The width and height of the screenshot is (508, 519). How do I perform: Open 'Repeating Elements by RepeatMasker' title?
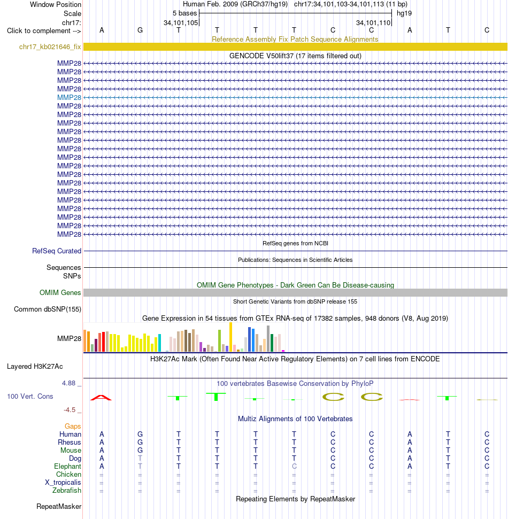coord(295,499)
